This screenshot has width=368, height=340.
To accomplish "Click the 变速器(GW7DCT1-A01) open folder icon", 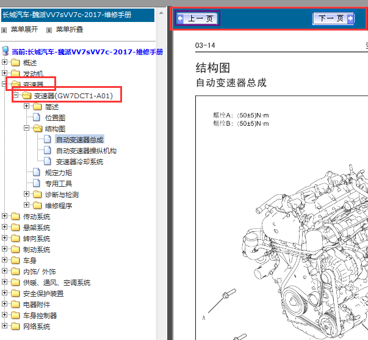I will coord(26,96).
